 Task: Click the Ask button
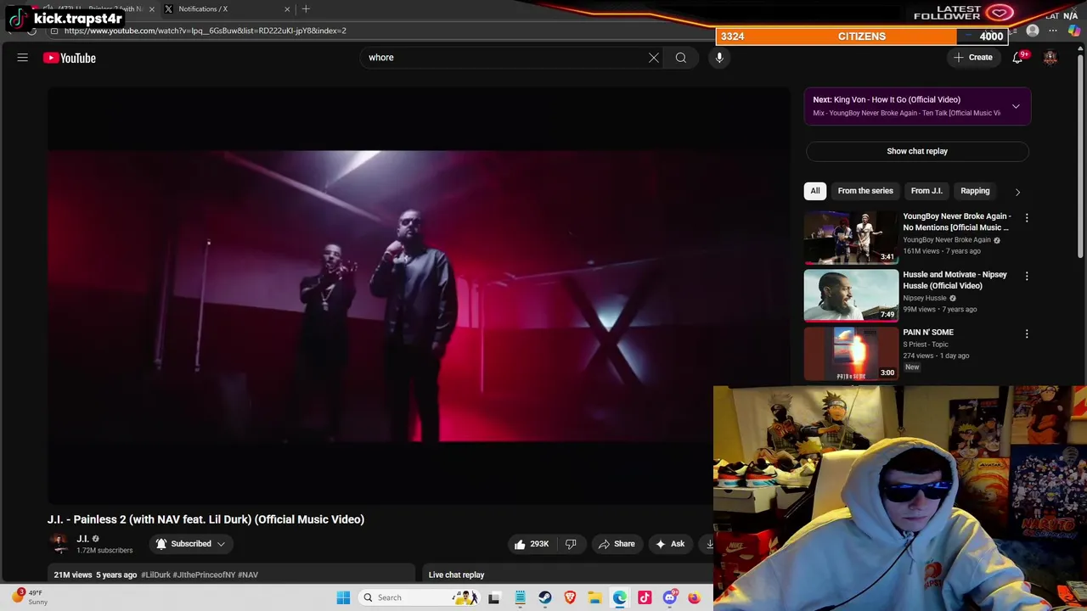coord(670,544)
